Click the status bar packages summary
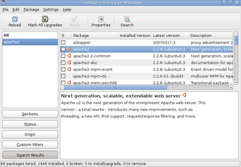The image size is (241, 167). pos(73,164)
